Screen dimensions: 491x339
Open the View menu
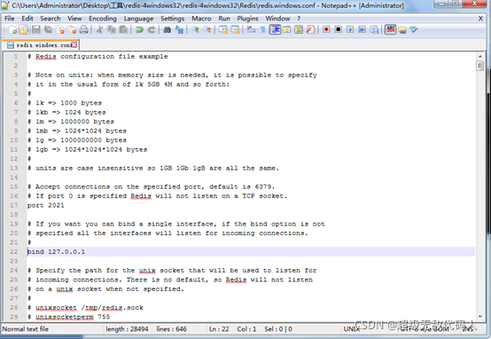(x=74, y=19)
